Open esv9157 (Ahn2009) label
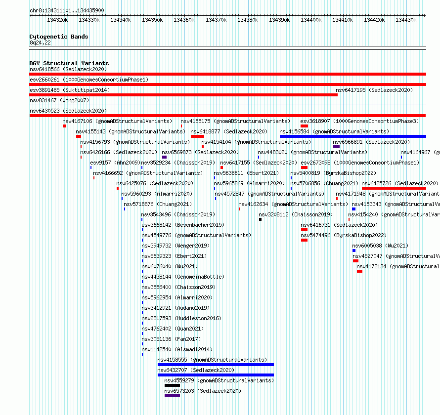440x415 pixels. click(115, 163)
